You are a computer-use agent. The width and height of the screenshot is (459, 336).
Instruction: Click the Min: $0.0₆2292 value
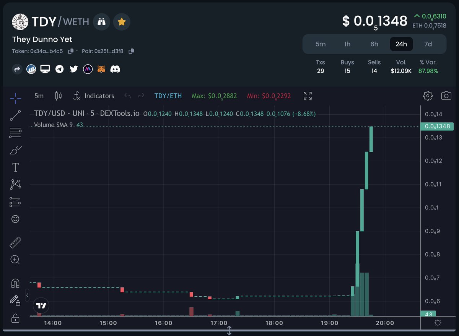point(269,96)
